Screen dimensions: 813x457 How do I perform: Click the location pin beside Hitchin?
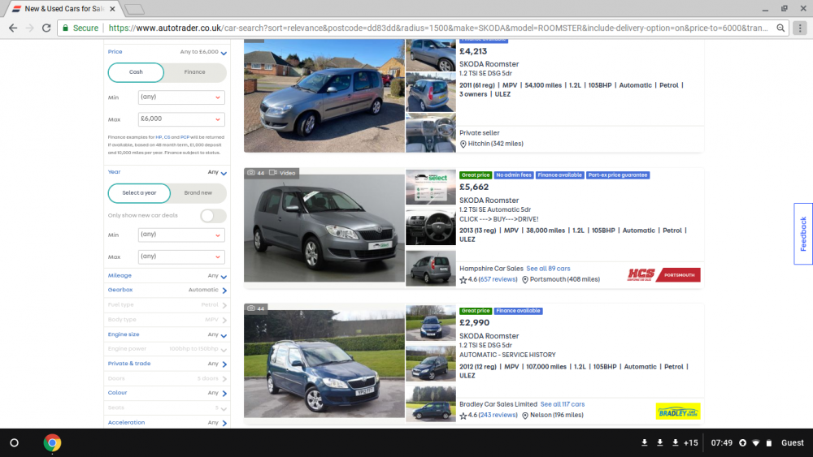(463, 144)
